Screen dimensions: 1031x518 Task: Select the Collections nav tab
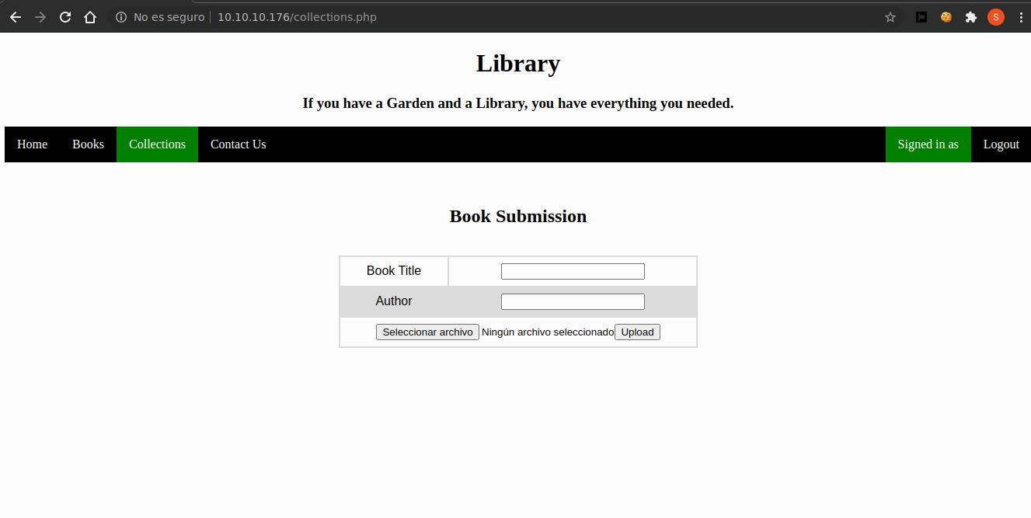[x=157, y=144]
